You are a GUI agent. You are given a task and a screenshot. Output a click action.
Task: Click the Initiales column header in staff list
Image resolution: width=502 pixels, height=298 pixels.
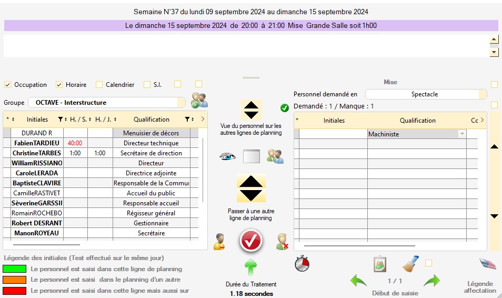(37, 120)
